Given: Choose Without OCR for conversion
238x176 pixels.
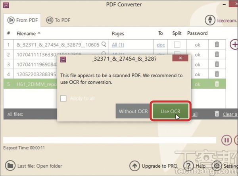Looking at the screenshot, I should tap(133, 111).
